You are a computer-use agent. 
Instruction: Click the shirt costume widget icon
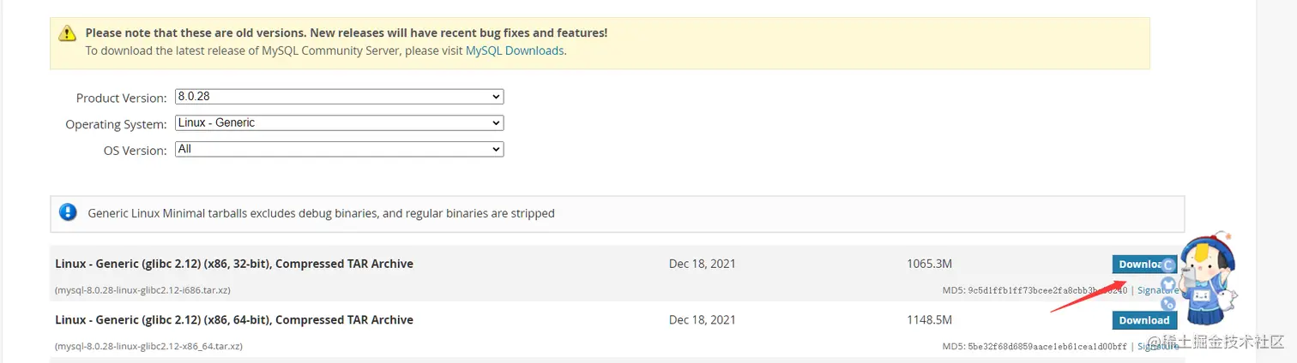(1168, 285)
